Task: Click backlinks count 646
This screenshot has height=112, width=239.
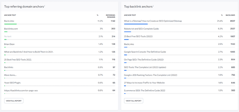Action: [233, 83]
